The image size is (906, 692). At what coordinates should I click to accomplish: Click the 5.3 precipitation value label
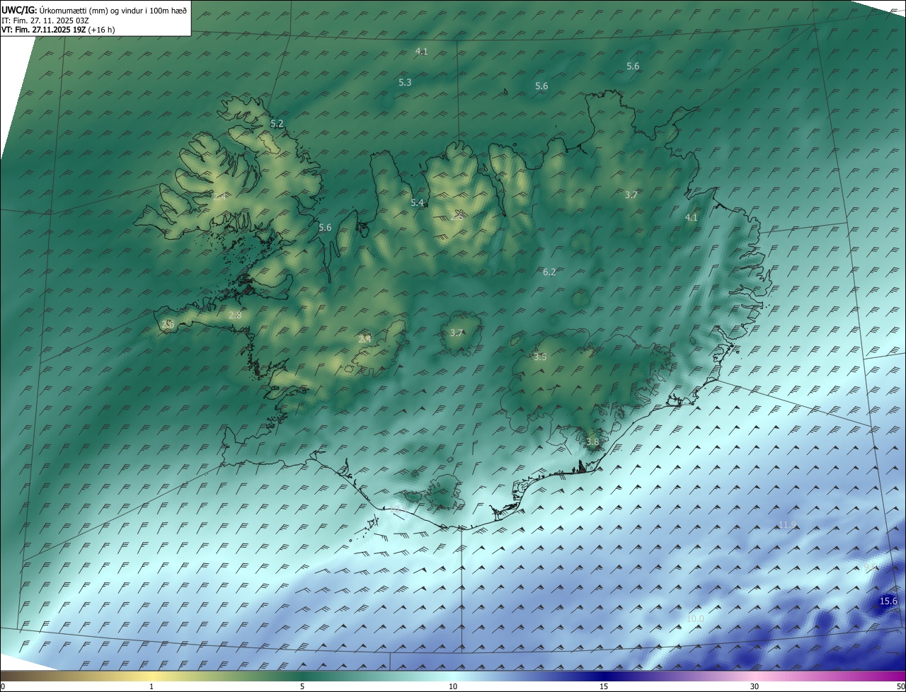(x=405, y=83)
